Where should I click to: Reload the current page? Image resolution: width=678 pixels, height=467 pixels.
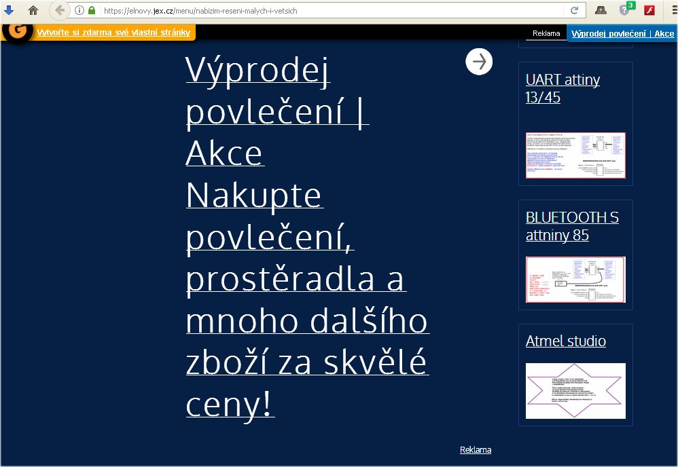(574, 10)
